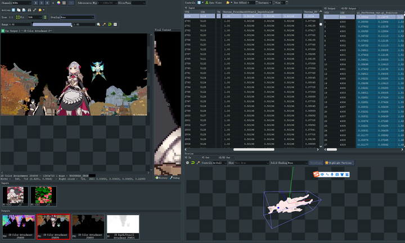Open the Channels RGBA dropdown
405x243 pixels.
[22, 3]
